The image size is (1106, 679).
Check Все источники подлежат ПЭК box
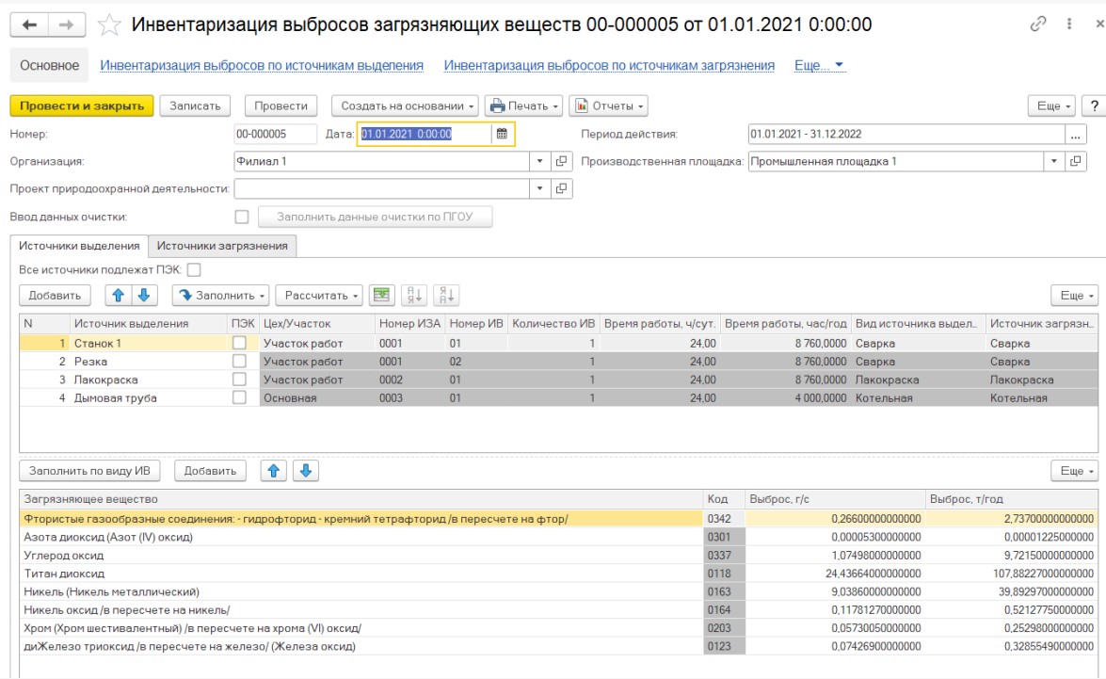tap(194, 269)
